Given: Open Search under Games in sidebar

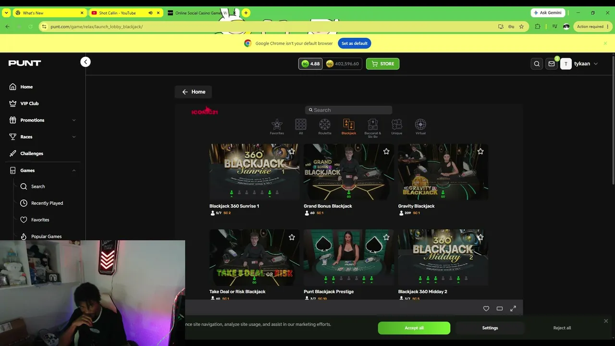Looking at the screenshot, I should (38, 186).
